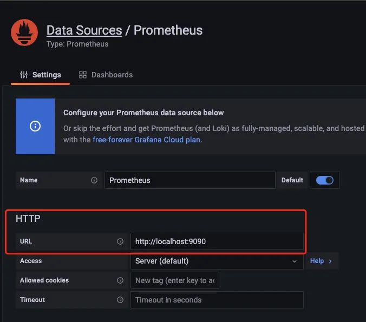Click the info icon next to URL
The width and height of the screenshot is (366, 322).
120,241
